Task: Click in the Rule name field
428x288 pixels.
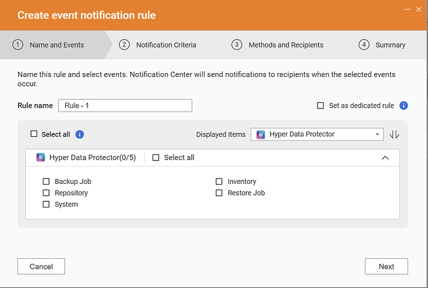Action: point(125,105)
